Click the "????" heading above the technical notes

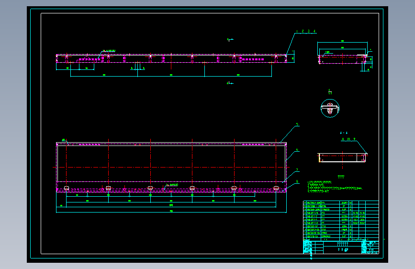point(341,177)
